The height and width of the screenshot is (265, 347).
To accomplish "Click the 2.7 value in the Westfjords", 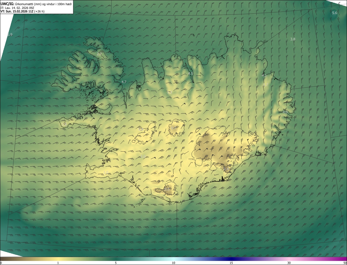I will tap(99, 54).
